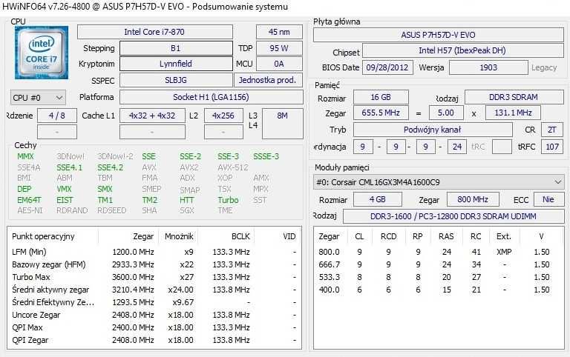Click the 131.1 MHz base clock value
This screenshot has height=357, width=570.
click(x=513, y=113)
